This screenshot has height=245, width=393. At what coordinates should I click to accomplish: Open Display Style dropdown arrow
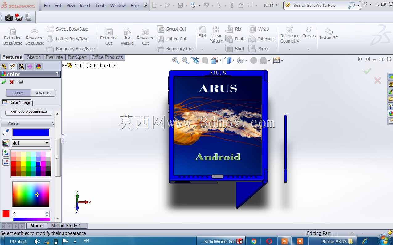click(234, 61)
